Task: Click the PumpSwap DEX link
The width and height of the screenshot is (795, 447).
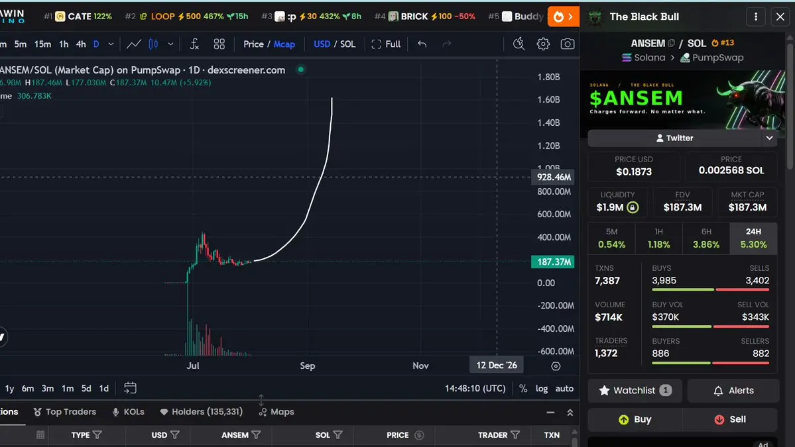Action: tap(712, 58)
